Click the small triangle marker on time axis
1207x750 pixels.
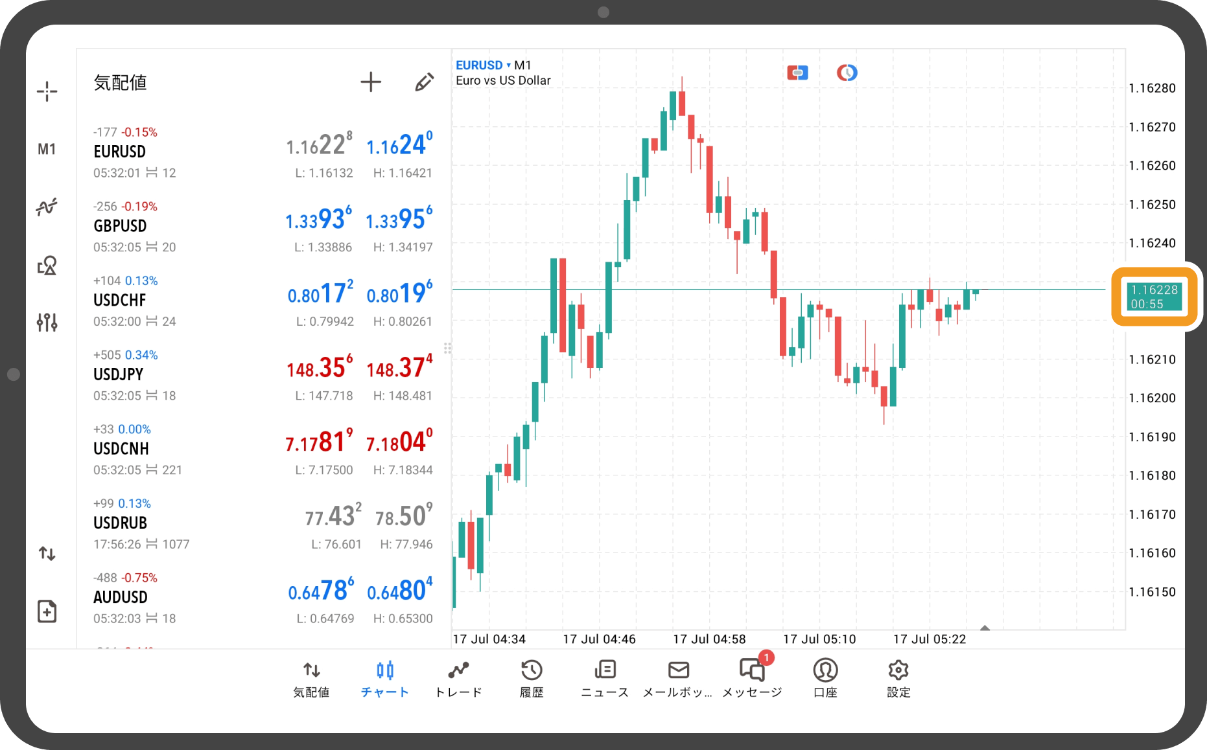(x=985, y=628)
